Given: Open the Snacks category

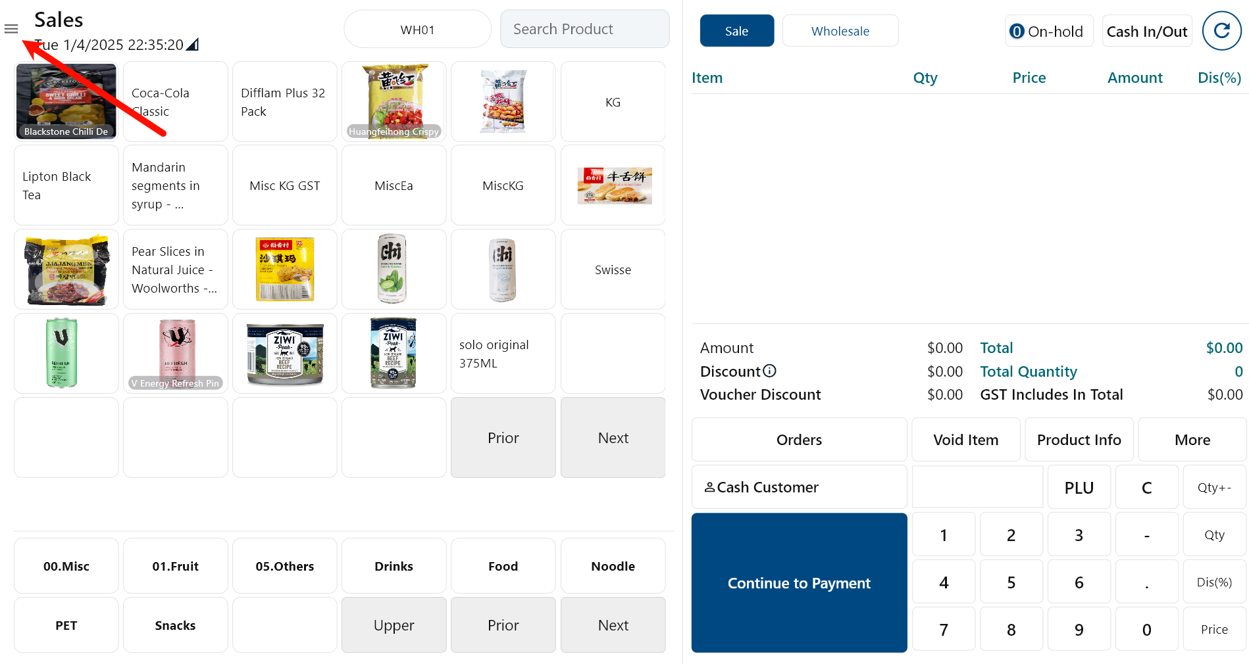Looking at the screenshot, I should coord(176,625).
